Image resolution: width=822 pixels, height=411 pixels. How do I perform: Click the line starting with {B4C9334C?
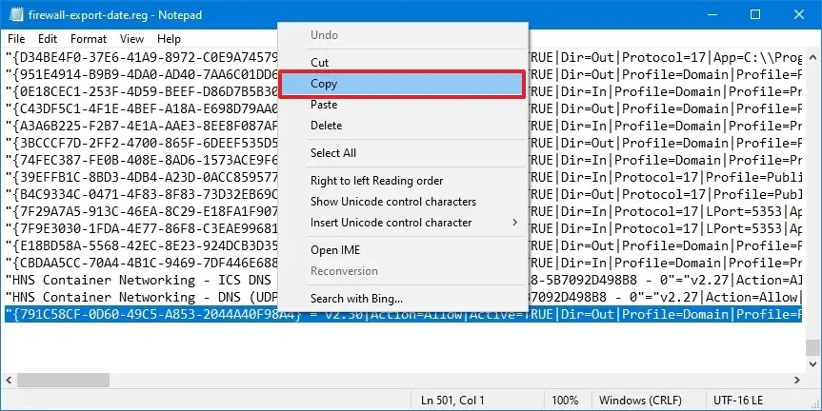(141, 194)
